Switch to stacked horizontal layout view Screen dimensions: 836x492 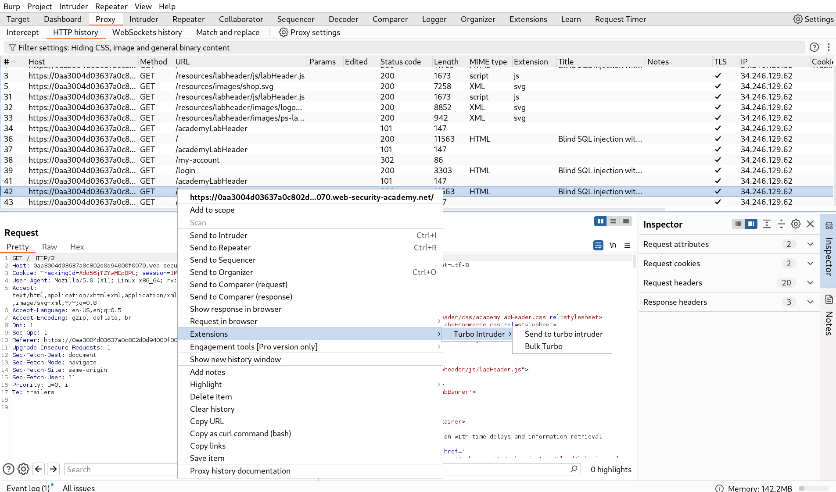coord(613,221)
